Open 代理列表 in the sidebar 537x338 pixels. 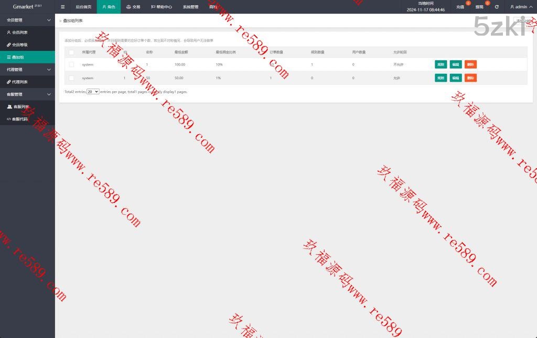click(27, 82)
